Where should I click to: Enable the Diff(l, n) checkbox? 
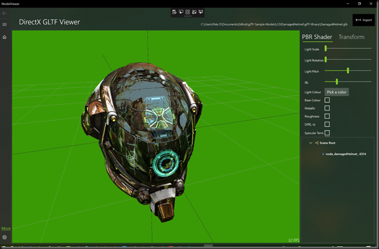pyautogui.click(x=327, y=124)
